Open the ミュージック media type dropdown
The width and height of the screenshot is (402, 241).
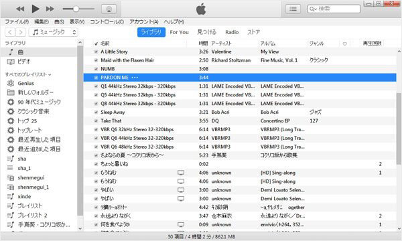click(54, 32)
